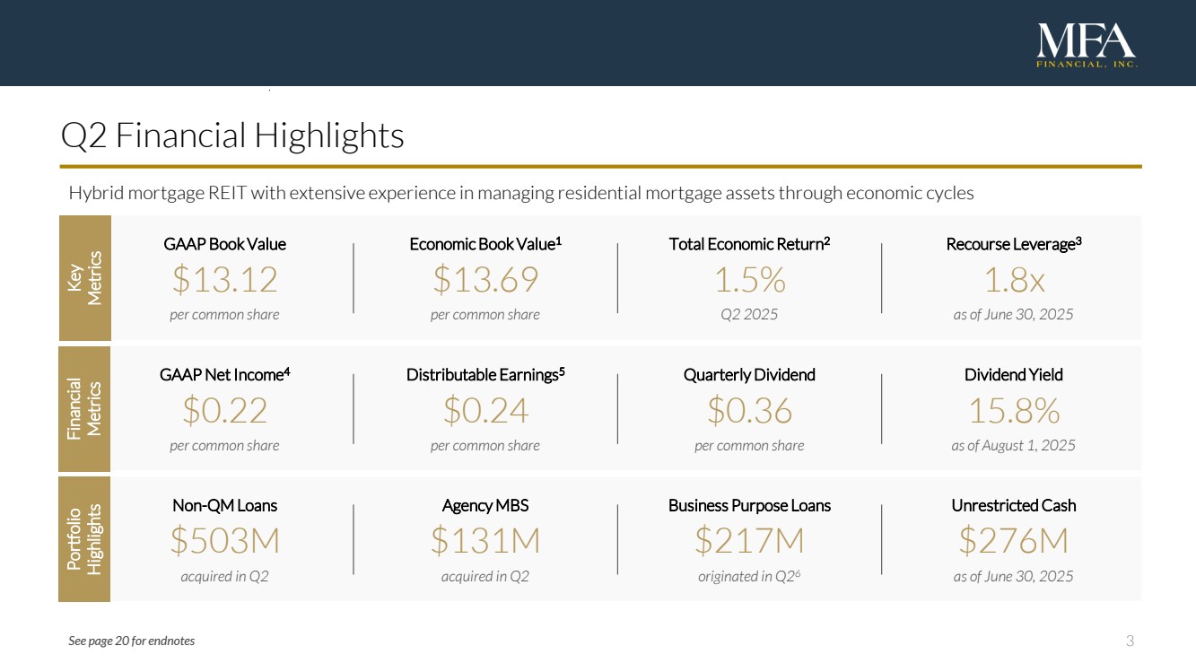Select the Financial Metrics side label
This screenshot has width=1196, height=672.
pos(84,408)
